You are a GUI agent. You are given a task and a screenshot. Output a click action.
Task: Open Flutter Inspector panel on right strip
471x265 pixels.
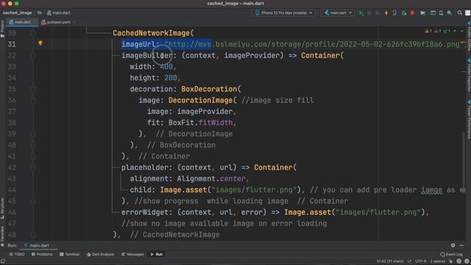(469, 75)
